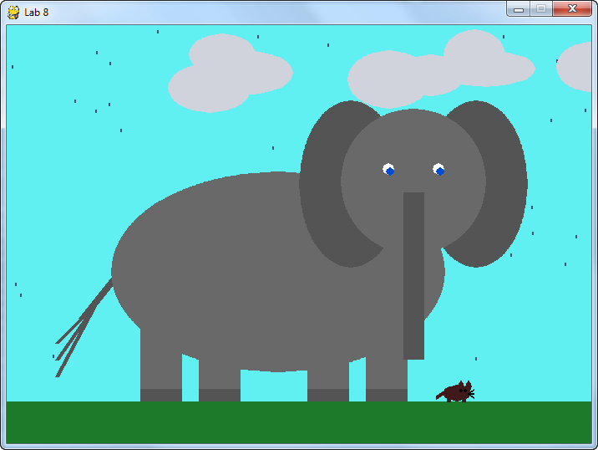Maximize the Lab 8 window

coord(540,8)
